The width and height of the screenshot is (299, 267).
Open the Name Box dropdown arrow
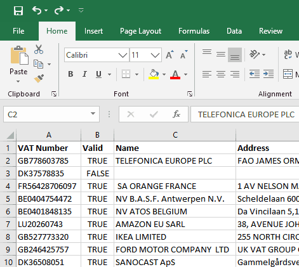point(93,114)
